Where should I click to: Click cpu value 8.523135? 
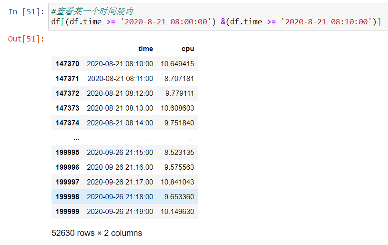click(x=179, y=153)
